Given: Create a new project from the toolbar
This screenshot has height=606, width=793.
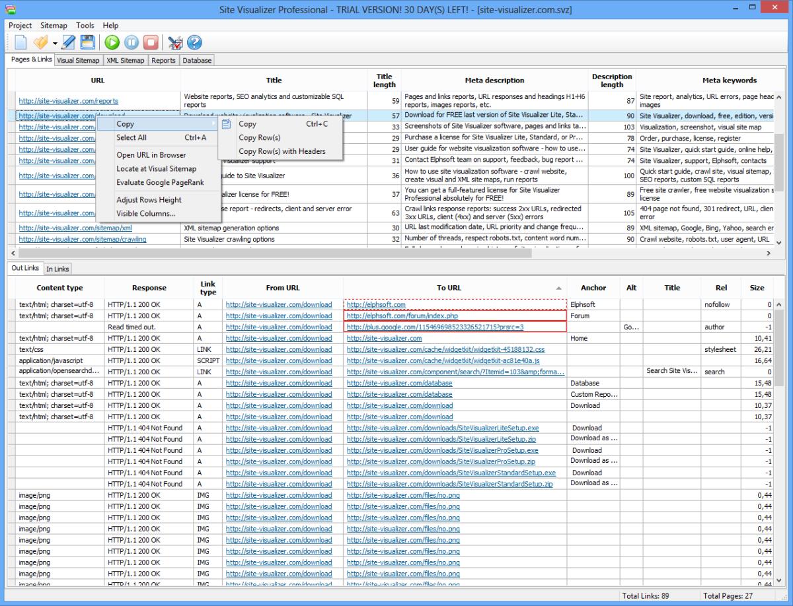Looking at the screenshot, I should (x=20, y=43).
